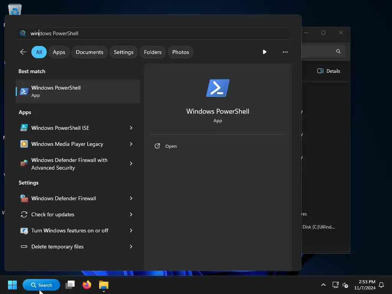The width and height of the screenshot is (392, 294).
Task: Click the Windows PowerShell best match icon
Action: (x=24, y=91)
